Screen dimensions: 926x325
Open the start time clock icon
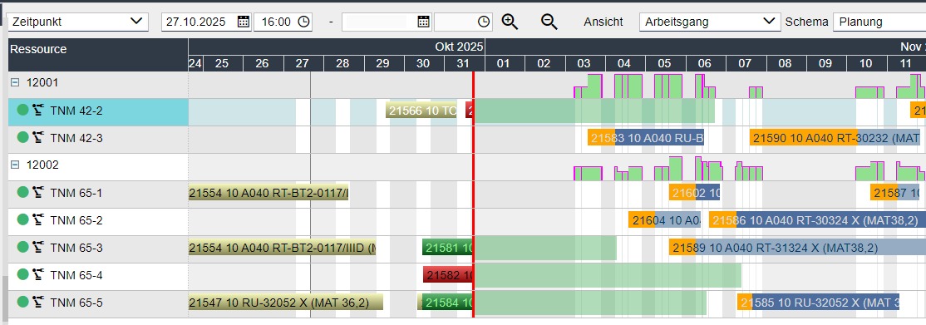point(303,22)
